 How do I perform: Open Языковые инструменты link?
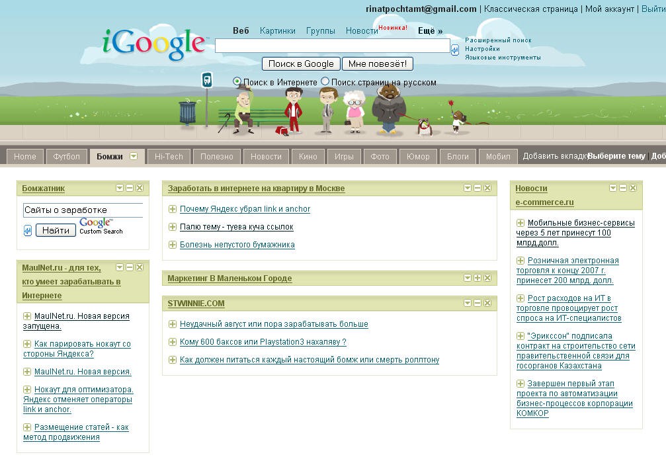(503, 58)
